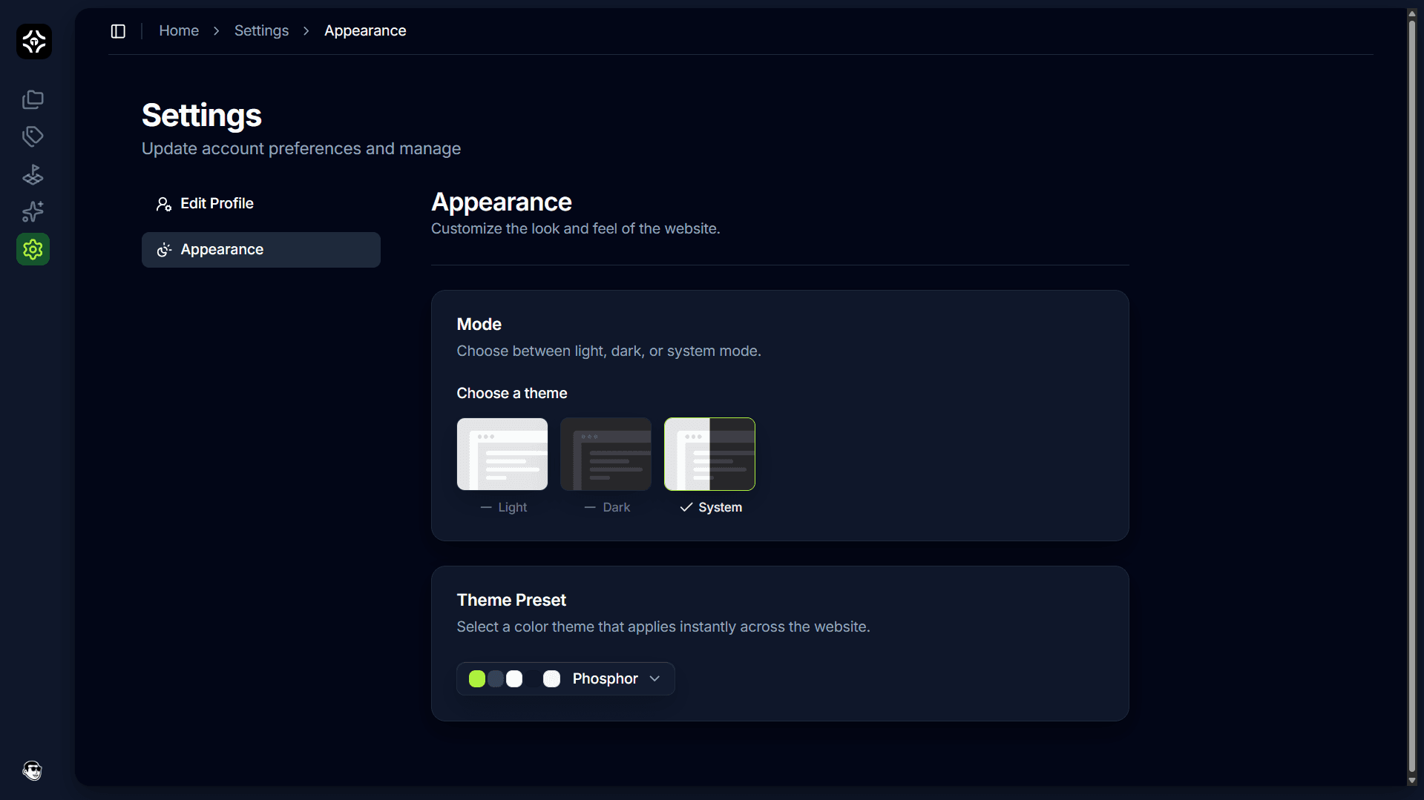Choose the System theme thumbnail
Image resolution: width=1424 pixels, height=800 pixels.
(x=710, y=454)
